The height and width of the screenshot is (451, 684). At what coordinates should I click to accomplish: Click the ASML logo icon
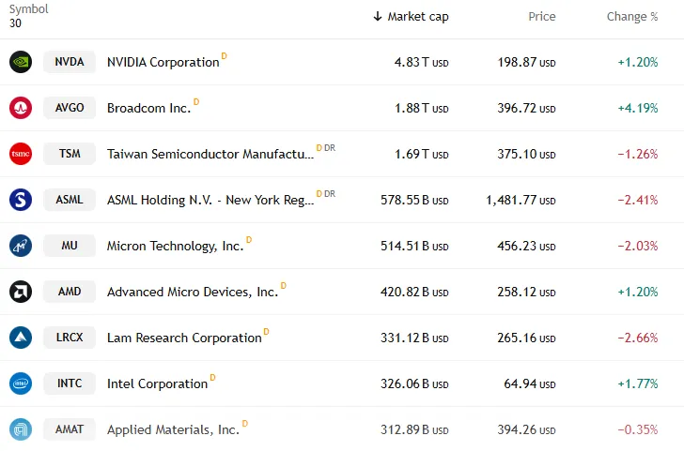21,200
